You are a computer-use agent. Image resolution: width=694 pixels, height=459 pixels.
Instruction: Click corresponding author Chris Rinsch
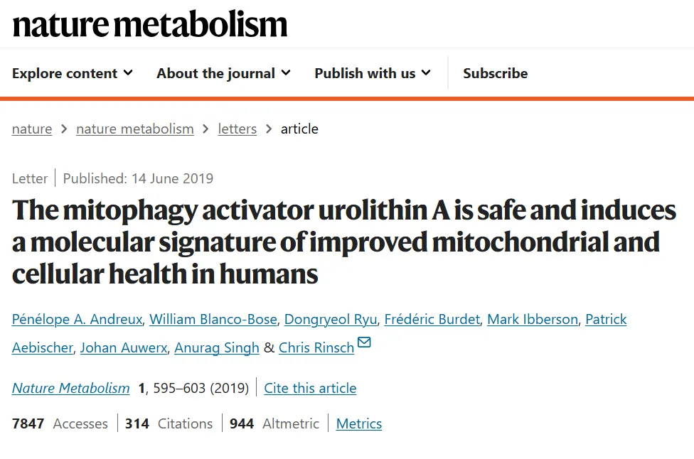316,347
